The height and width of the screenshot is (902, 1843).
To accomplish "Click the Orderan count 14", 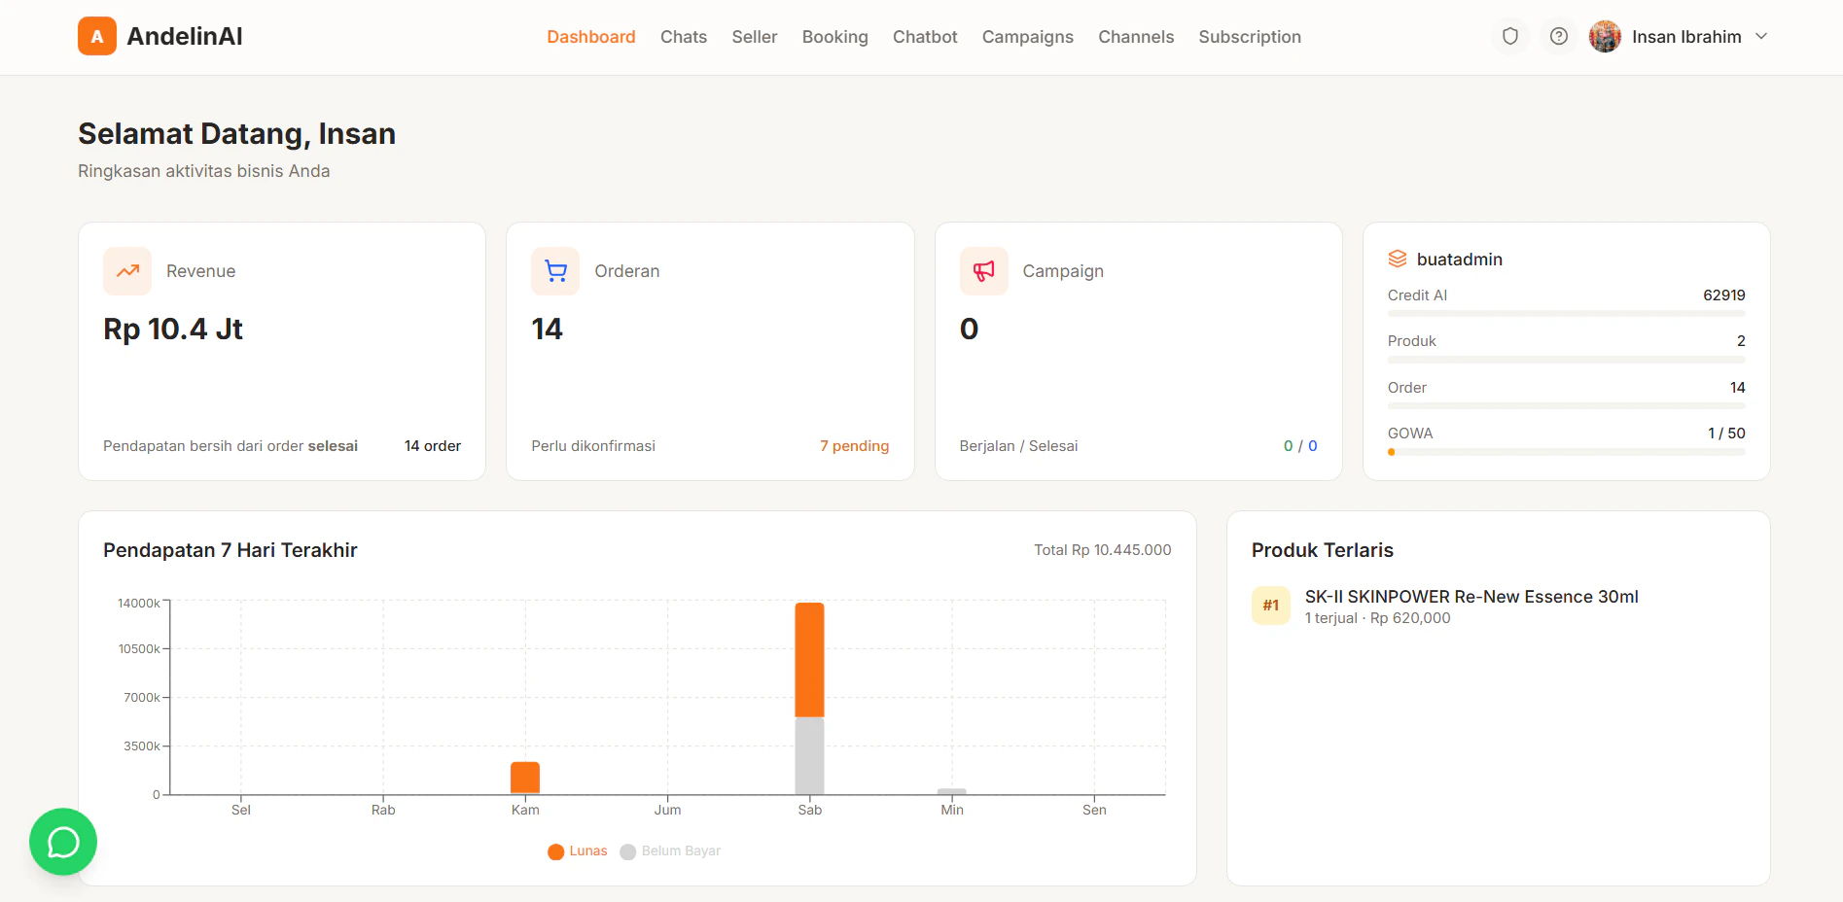I will 547,330.
